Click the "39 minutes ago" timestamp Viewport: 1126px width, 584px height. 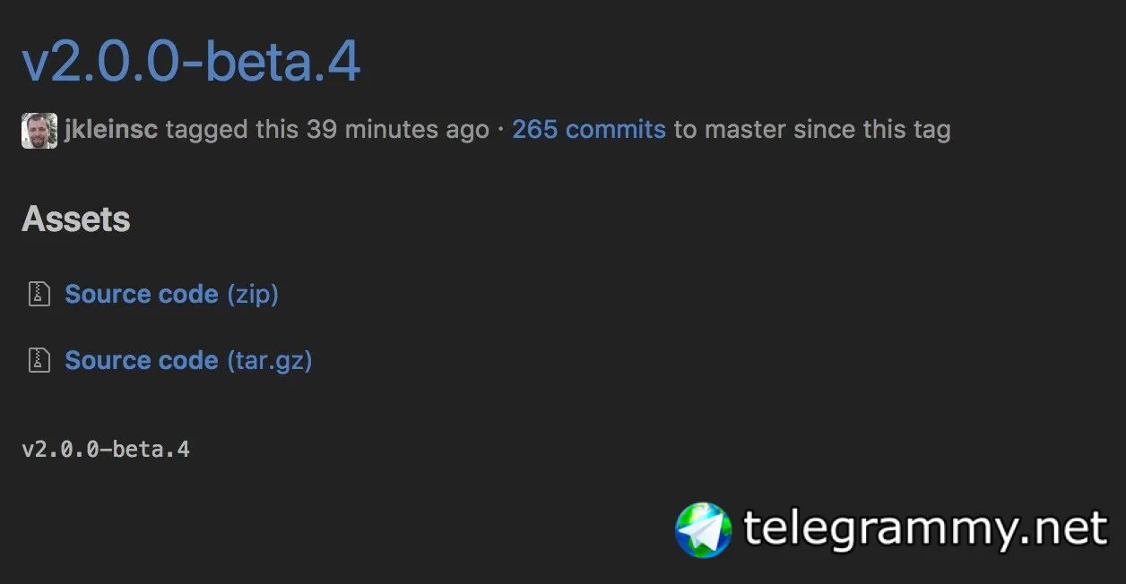[x=398, y=130]
